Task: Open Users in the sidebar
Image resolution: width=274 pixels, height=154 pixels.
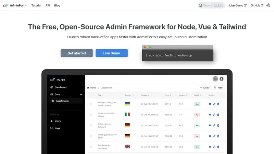Action: click(x=58, y=121)
